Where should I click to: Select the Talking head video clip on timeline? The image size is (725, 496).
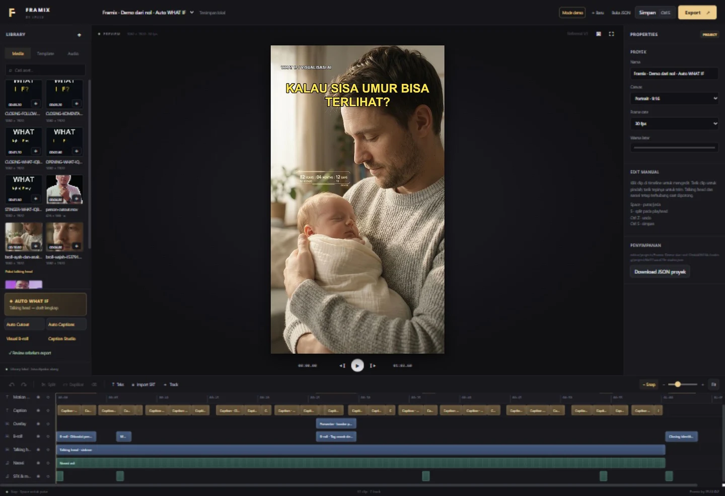[360, 450]
